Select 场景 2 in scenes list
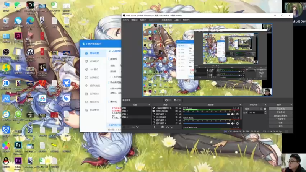 click(136, 111)
